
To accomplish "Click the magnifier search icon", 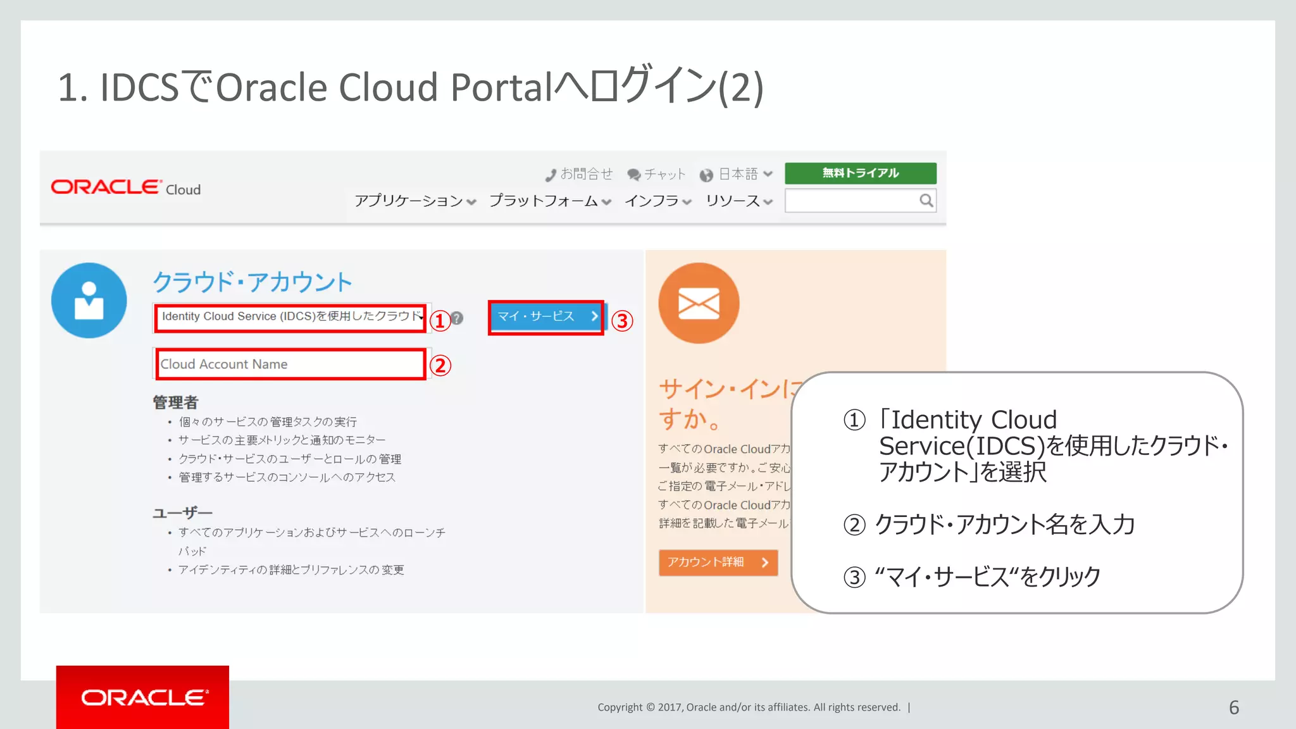I will [x=926, y=201].
